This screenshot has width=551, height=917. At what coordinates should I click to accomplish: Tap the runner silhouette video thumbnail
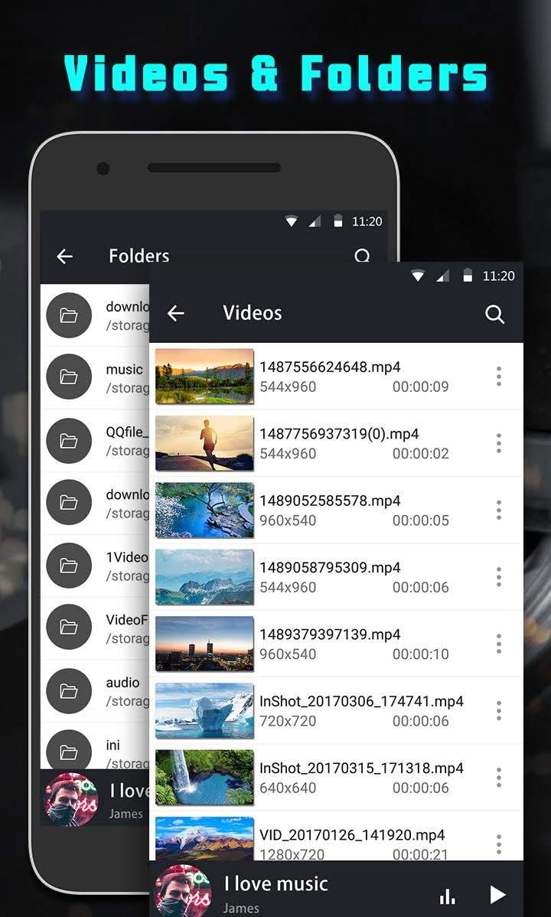[205, 442]
